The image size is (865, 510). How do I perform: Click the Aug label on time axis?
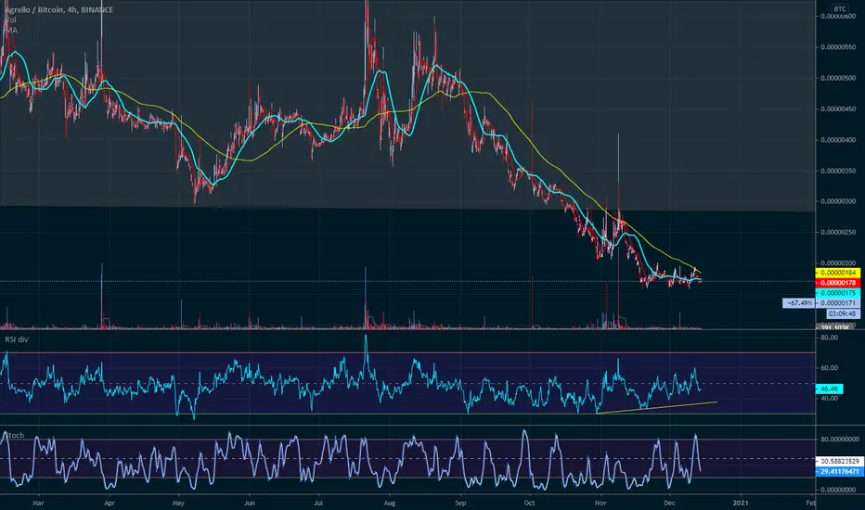390,503
